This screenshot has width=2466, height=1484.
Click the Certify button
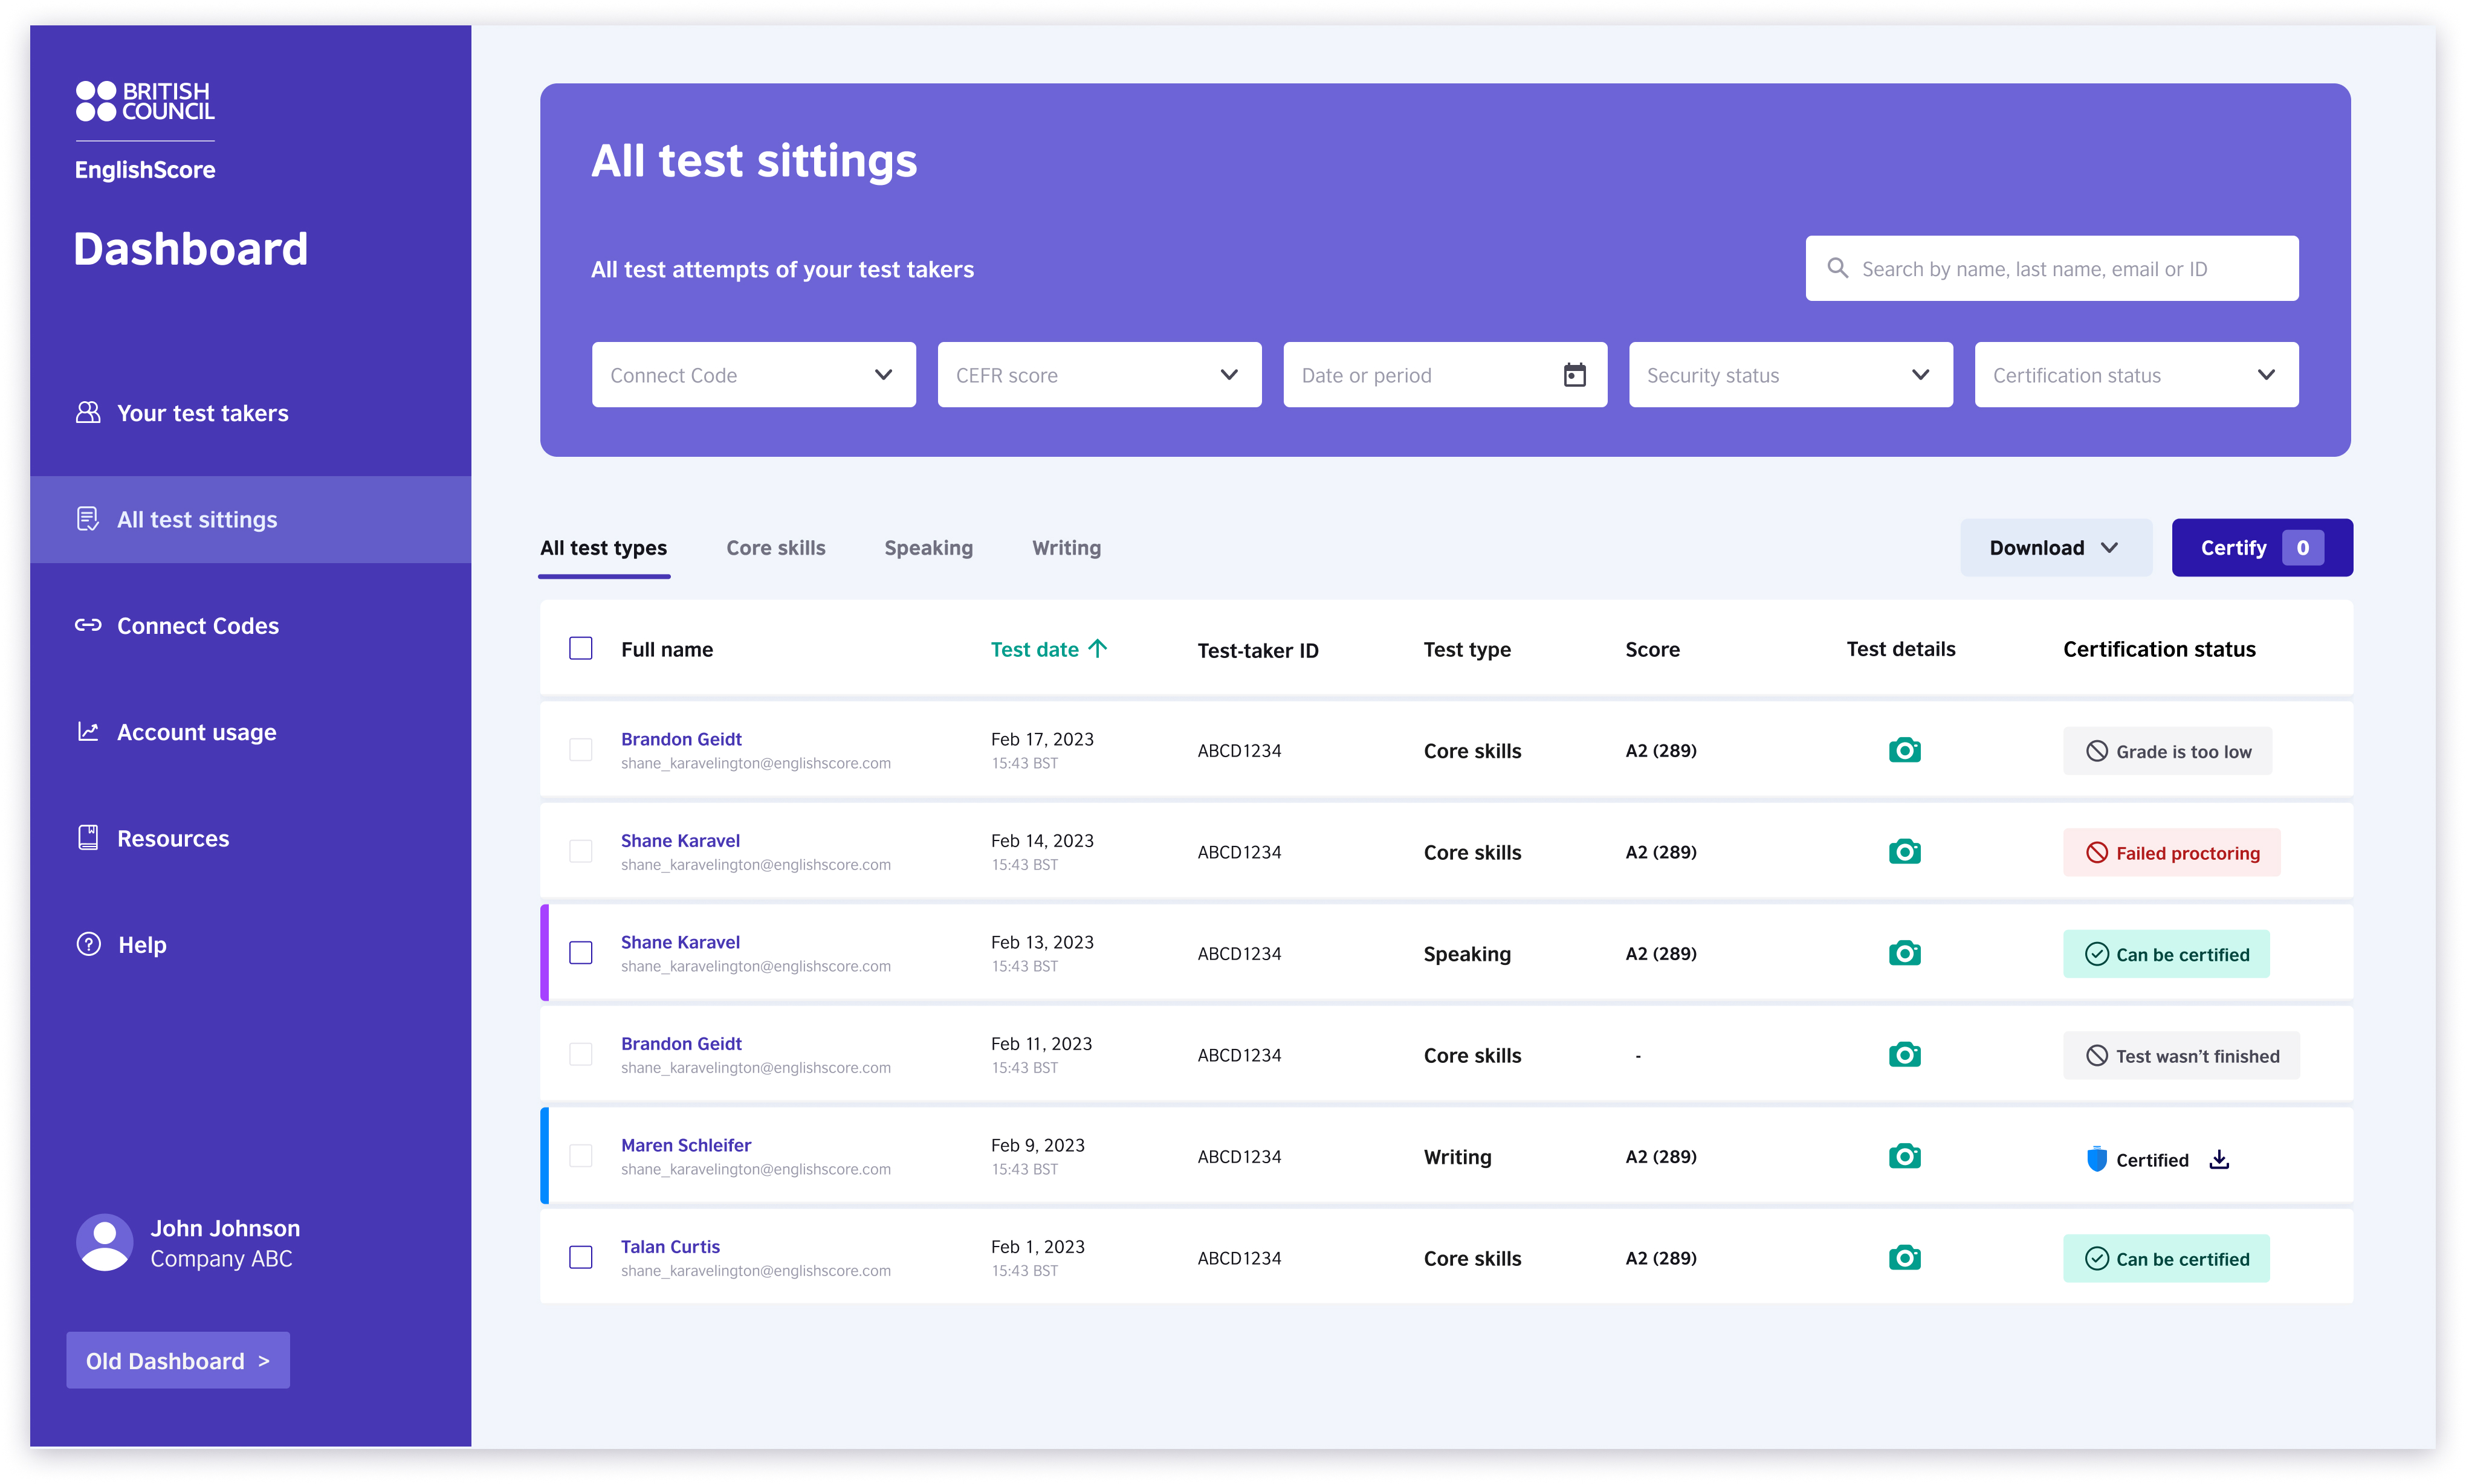[2262, 547]
